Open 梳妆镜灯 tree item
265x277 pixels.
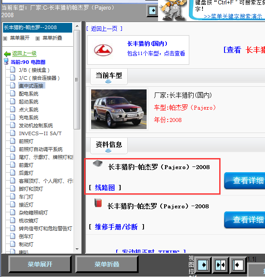coord(29,221)
